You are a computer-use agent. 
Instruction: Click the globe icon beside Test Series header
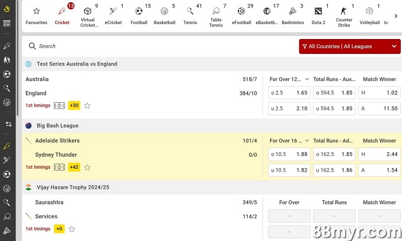(29, 64)
